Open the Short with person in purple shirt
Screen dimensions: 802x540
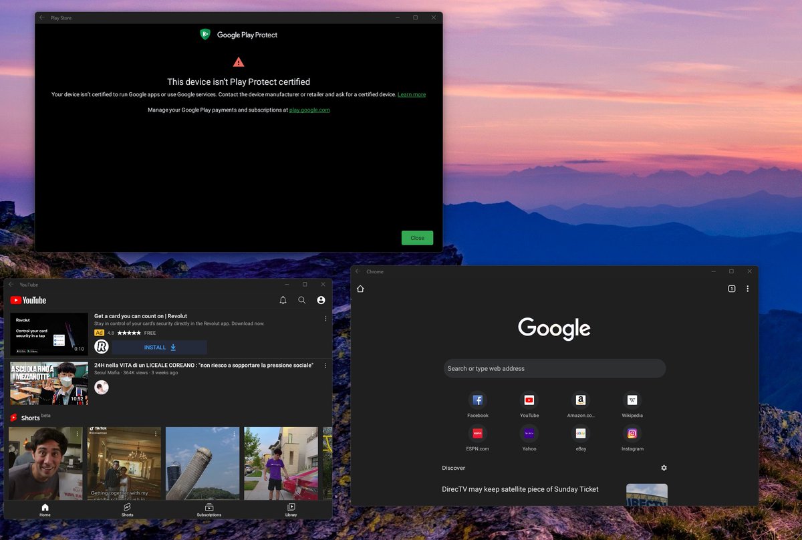point(281,463)
